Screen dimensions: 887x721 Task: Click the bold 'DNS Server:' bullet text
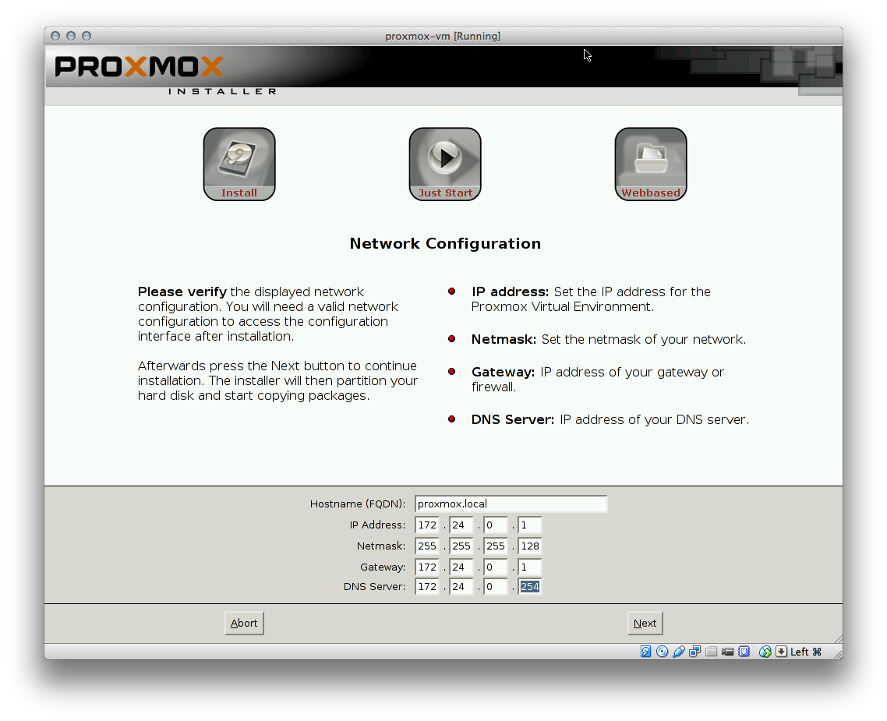[x=513, y=419]
